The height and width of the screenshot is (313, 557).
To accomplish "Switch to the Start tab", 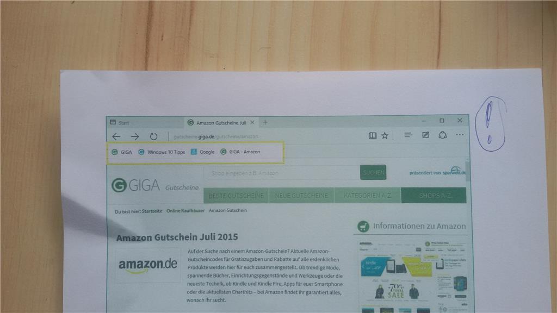I will [146, 122].
